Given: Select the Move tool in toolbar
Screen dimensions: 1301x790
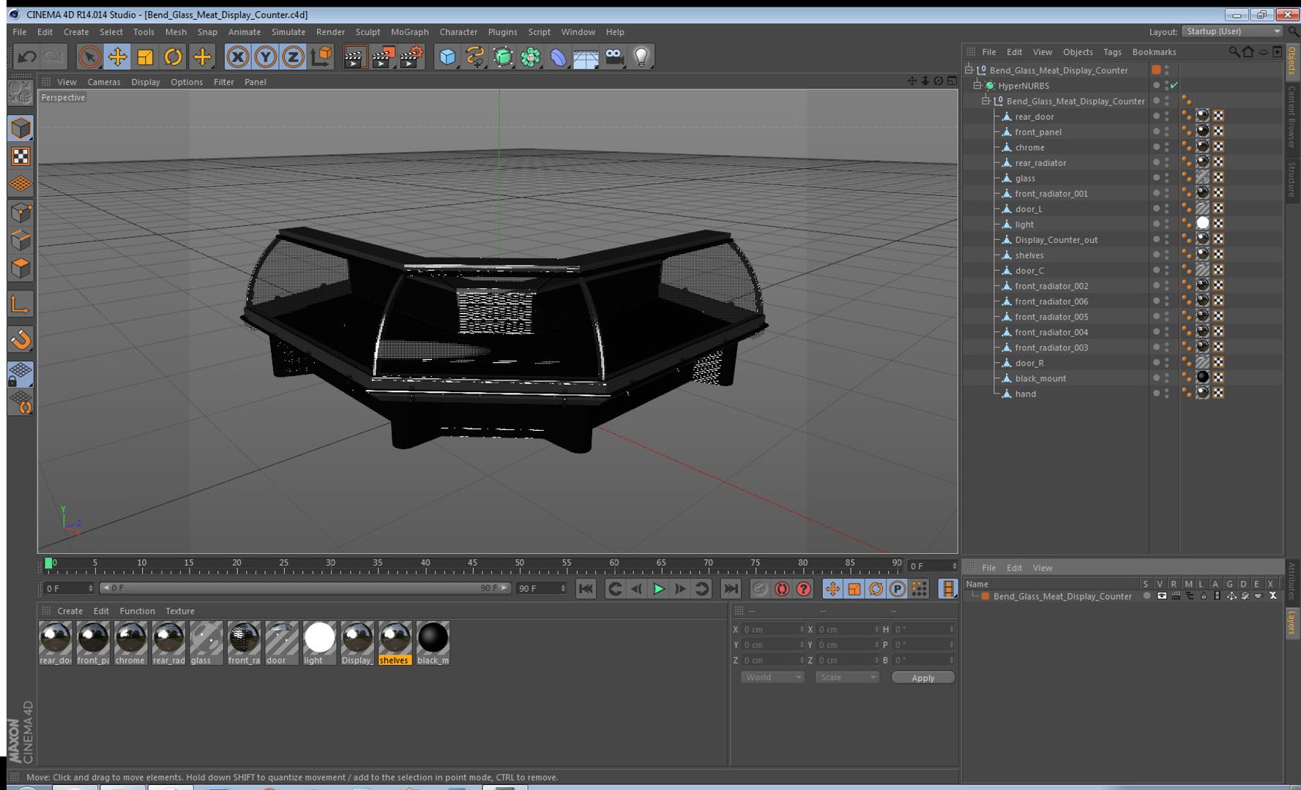Looking at the screenshot, I should [117, 57].
